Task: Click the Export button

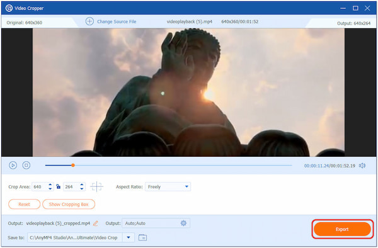Action: (x=342, y=229)
